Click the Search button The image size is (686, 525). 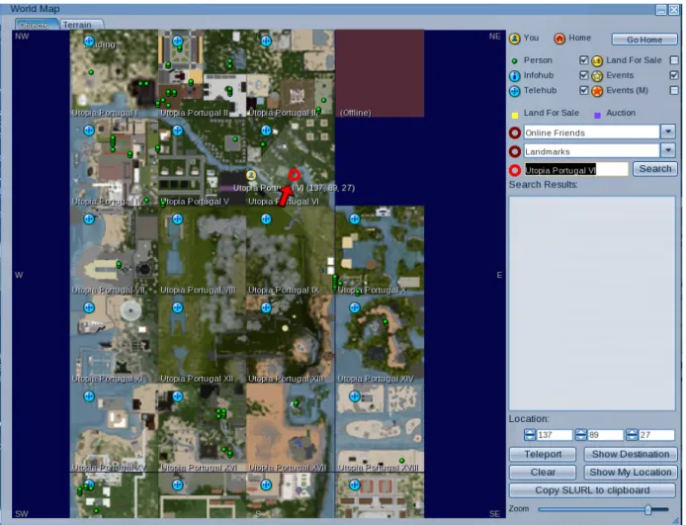(655, 169)
